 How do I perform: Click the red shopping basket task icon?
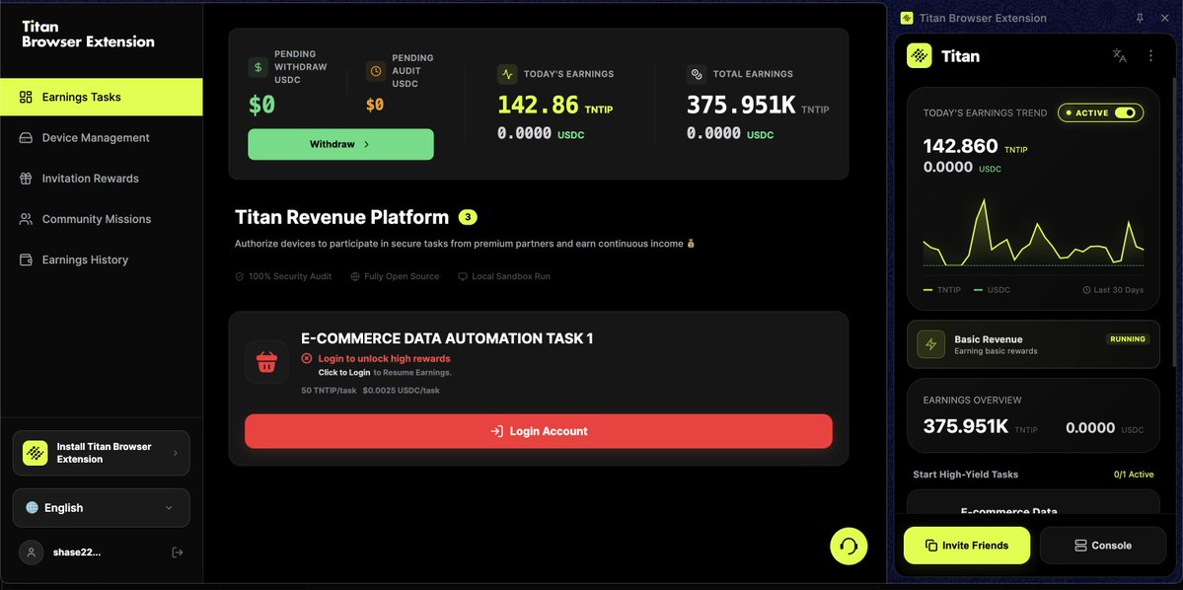point(266,362)
